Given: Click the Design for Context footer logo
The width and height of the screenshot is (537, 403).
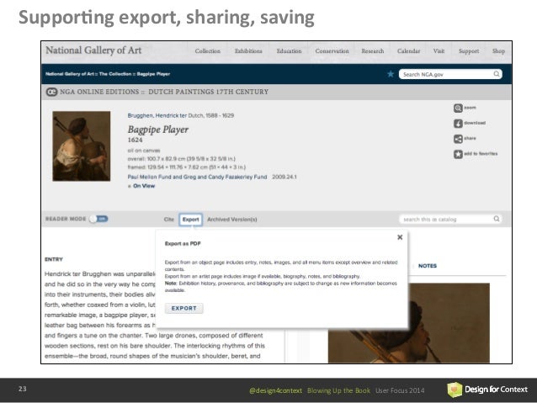Looking at the screenshot, I should 487,390.
